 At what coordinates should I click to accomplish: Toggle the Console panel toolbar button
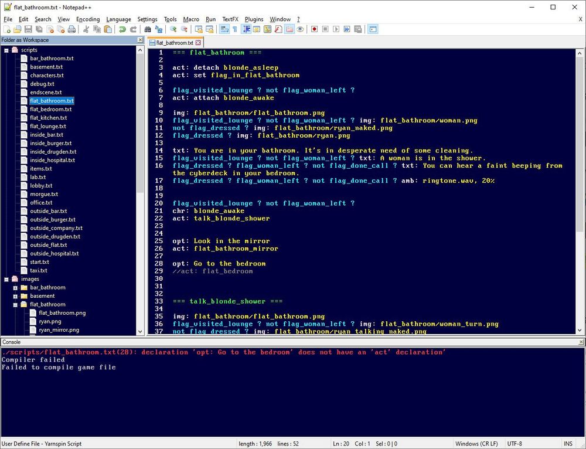click(x=373, y=29)
